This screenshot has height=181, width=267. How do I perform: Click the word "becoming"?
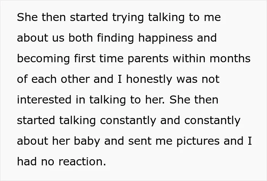(43, 59)
